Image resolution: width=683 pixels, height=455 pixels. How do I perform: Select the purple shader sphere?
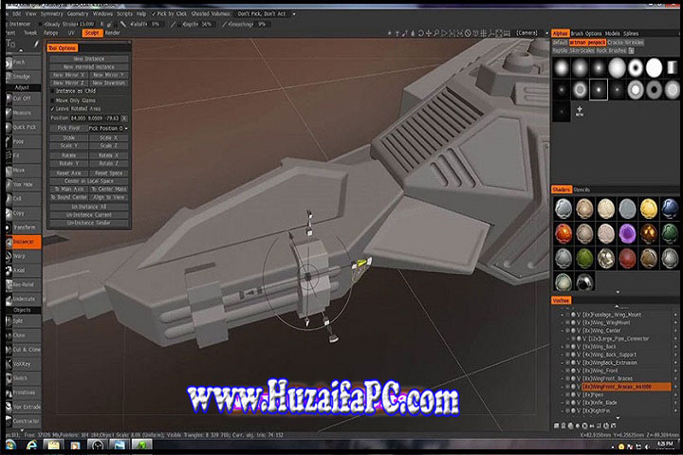tap(627, 234)
